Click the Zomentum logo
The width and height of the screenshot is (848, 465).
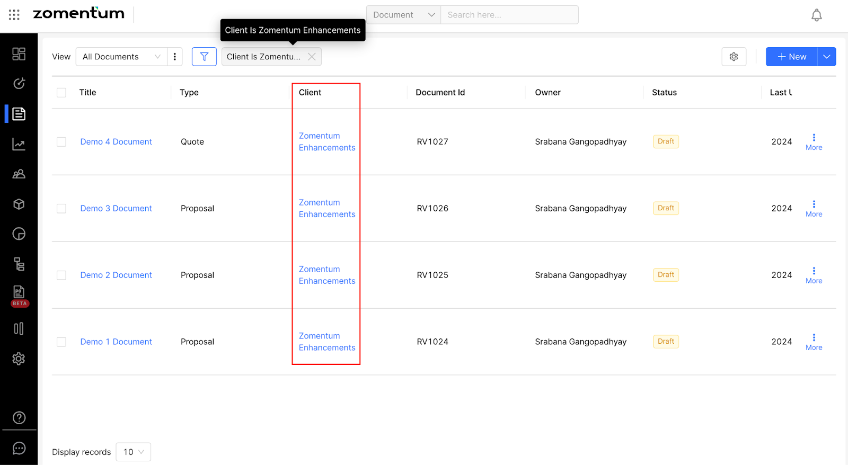pos(78,13)
